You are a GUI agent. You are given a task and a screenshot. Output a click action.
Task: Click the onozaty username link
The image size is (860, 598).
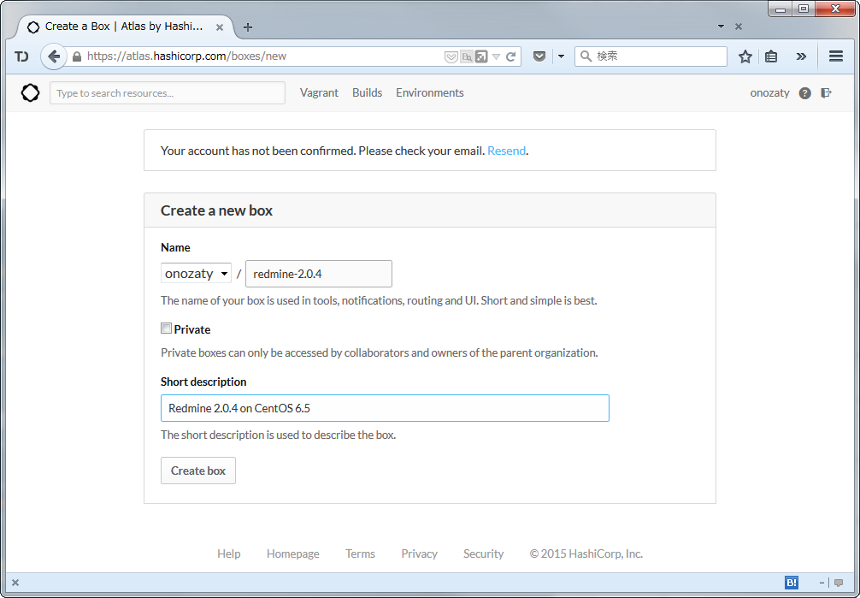pyautogui.click(x=769, y=92)
